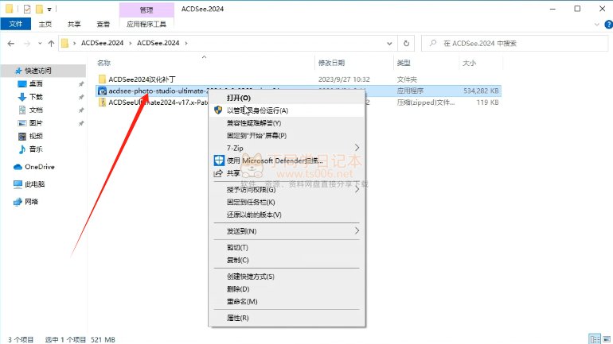The height and width of the screenshot is (344, 613).
Task: Go forward with the right arrow button
Action: [27, 43]
